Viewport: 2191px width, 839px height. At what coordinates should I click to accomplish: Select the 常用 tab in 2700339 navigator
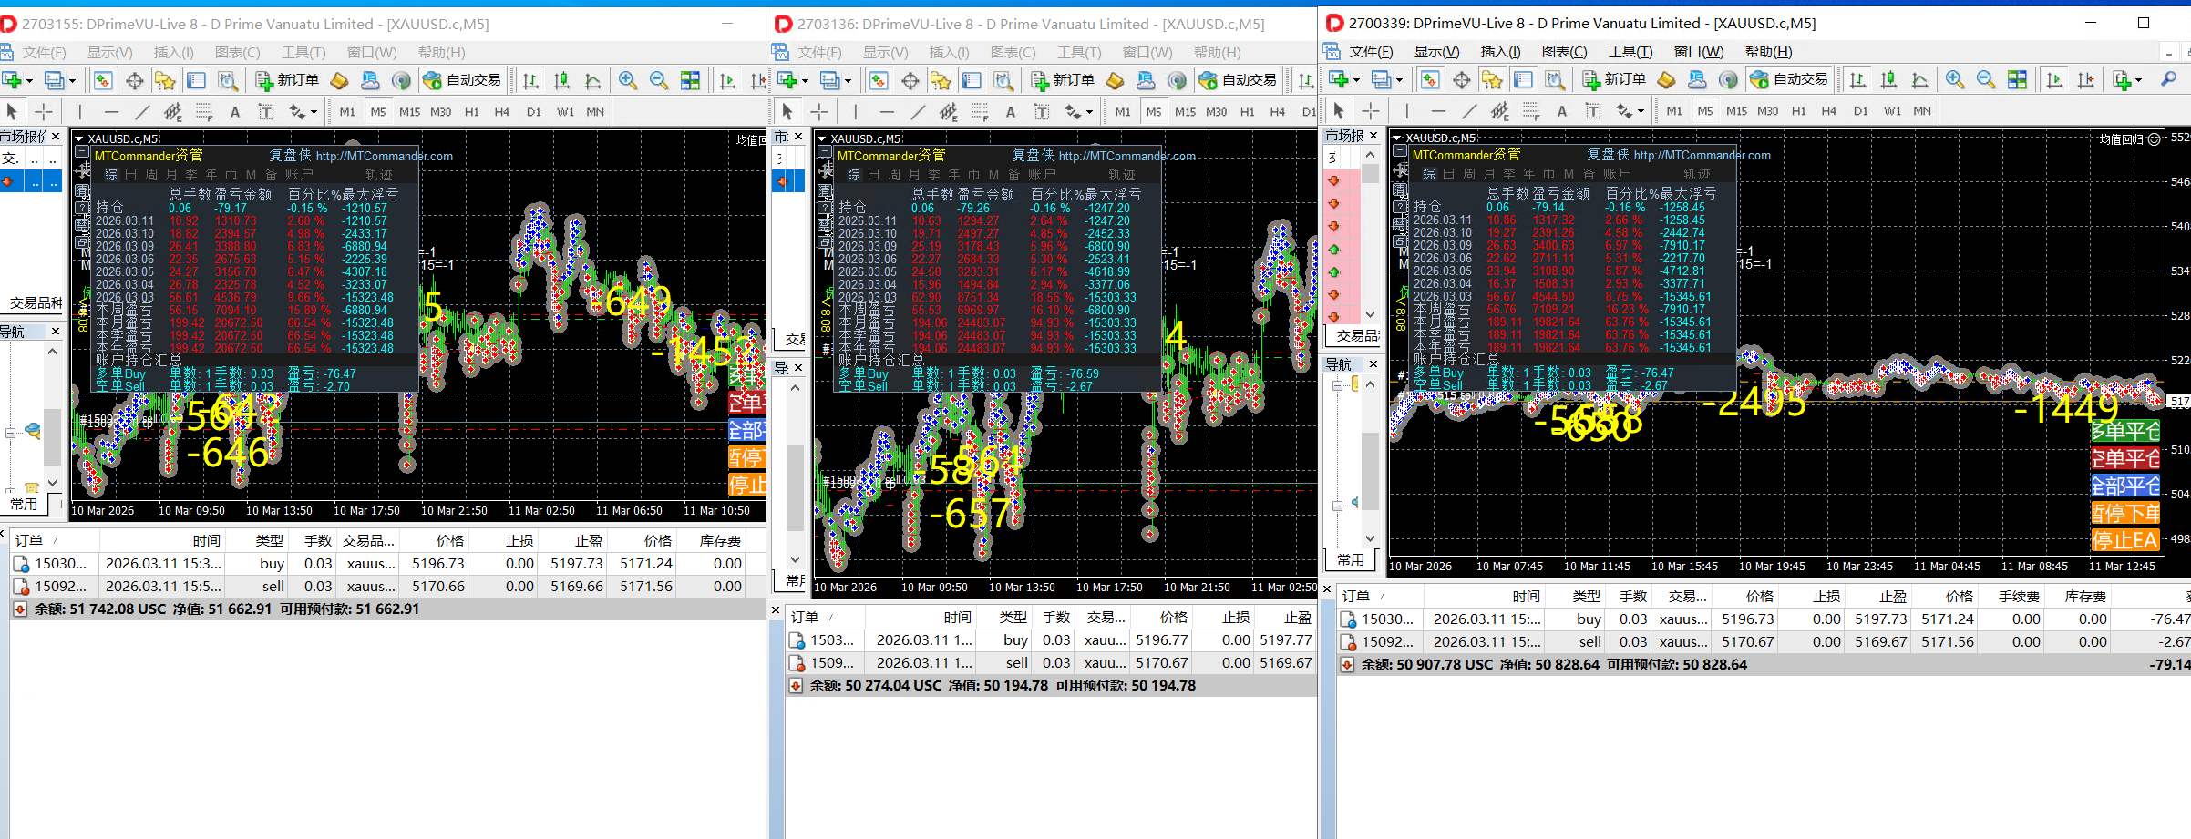click(1351, 560)
